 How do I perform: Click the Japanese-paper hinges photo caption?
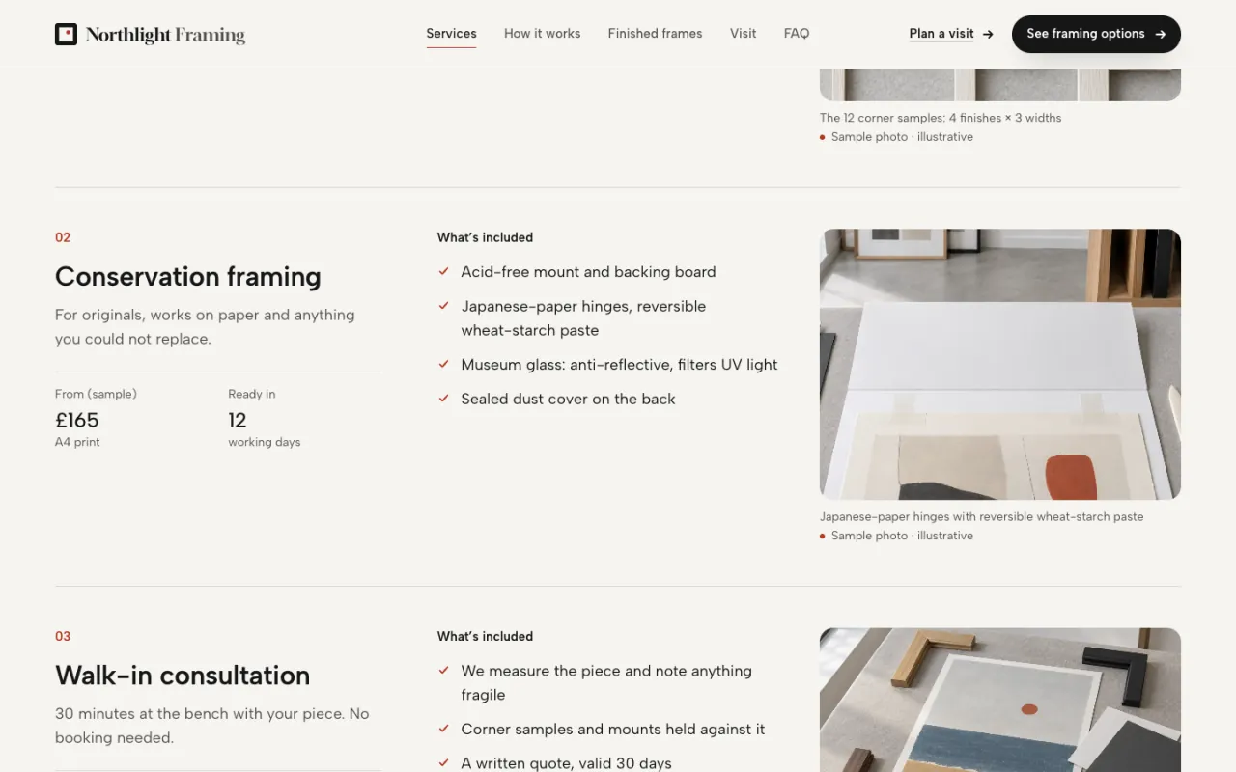(x=982, y=516)
